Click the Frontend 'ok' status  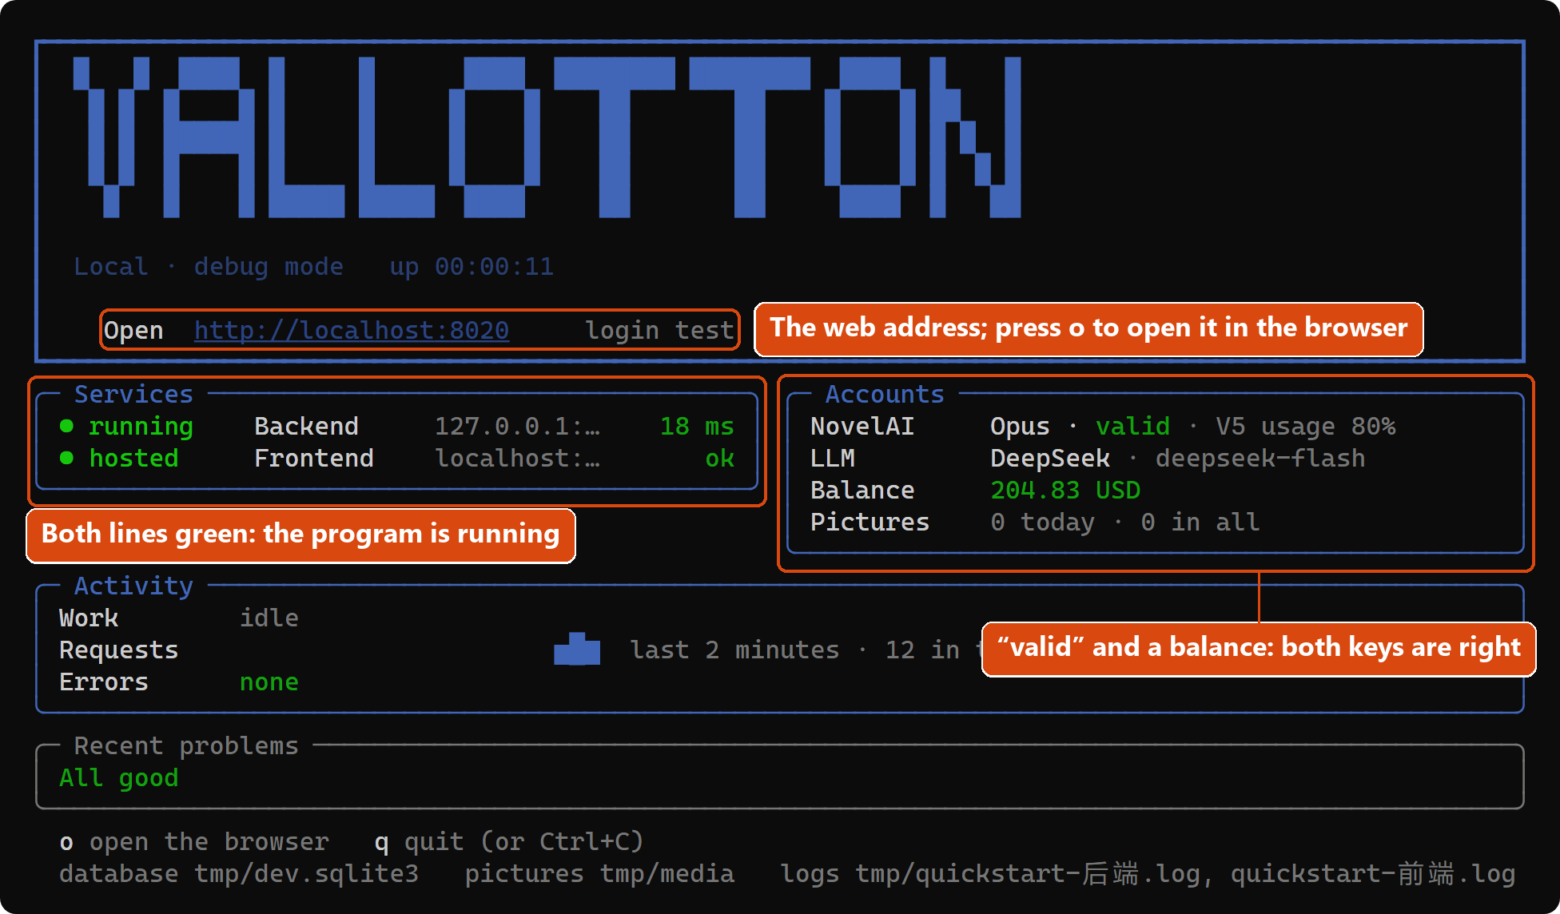[x=720, y=459]
